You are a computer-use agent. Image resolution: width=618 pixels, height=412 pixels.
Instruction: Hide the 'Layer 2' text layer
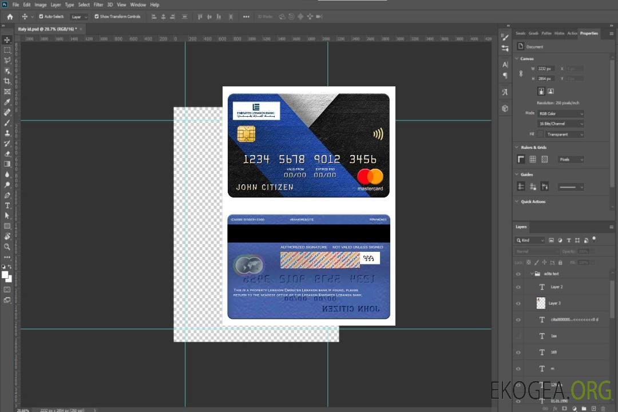(518, 287)
